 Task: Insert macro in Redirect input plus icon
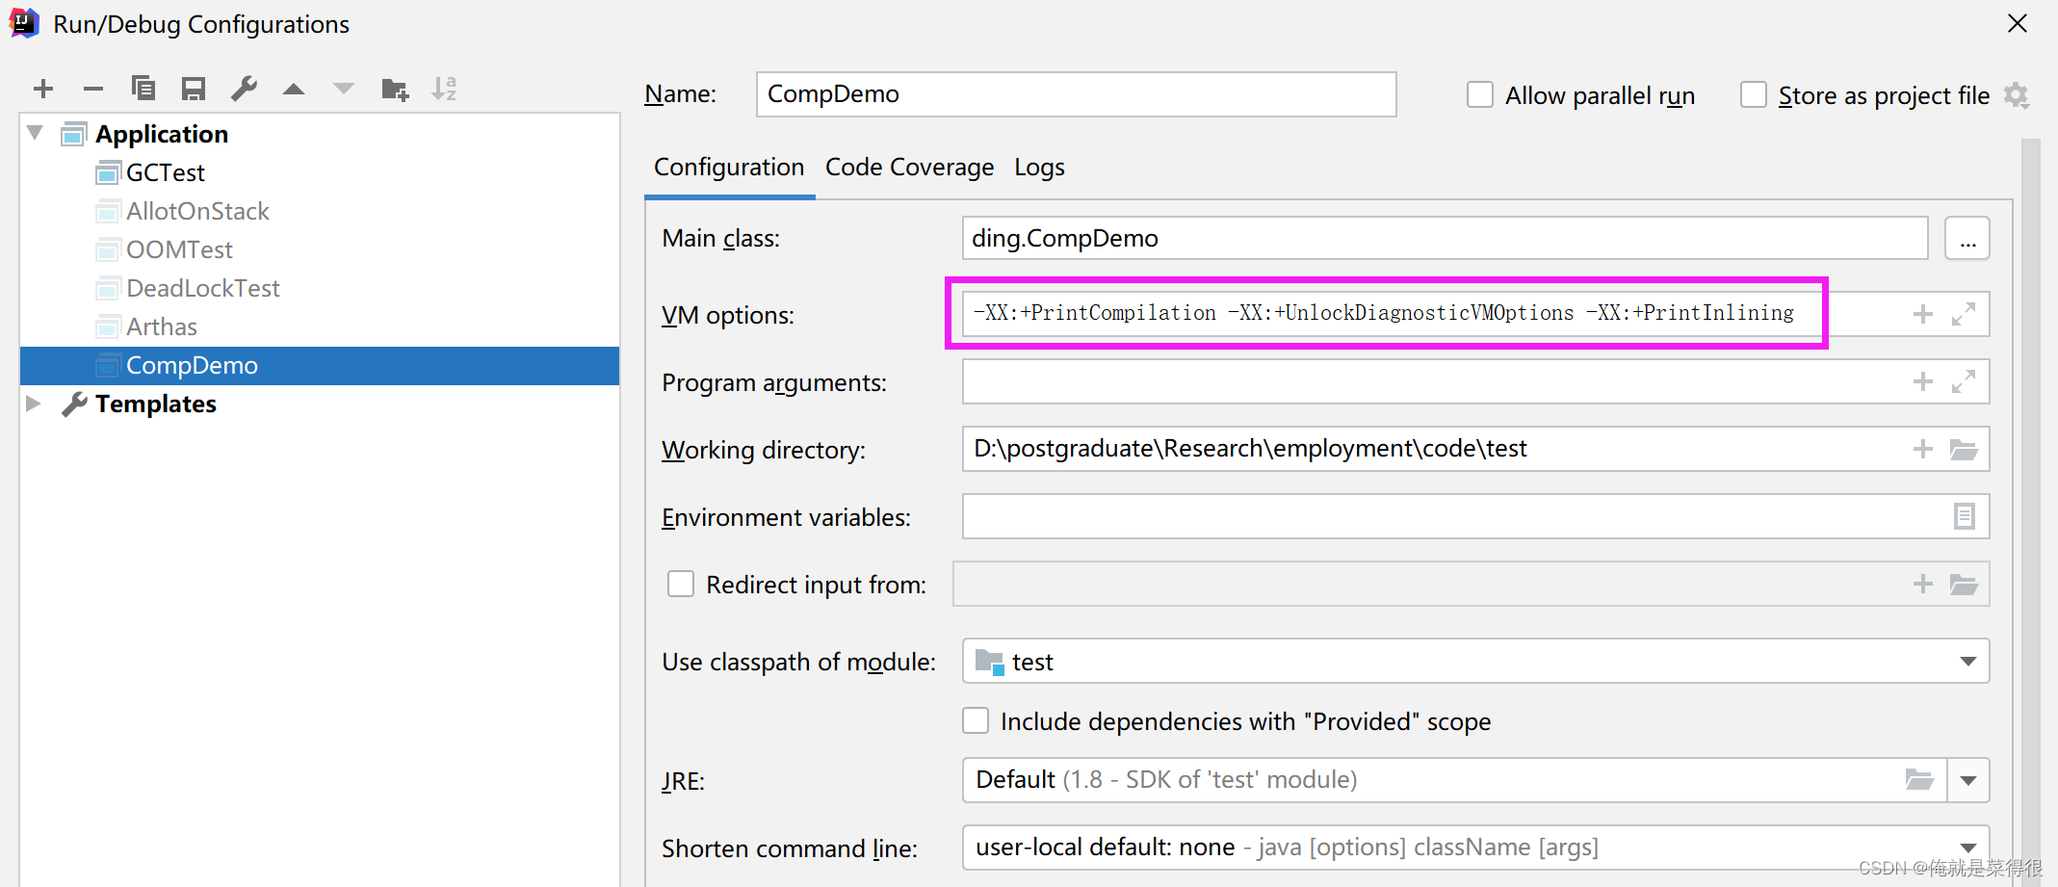[x=1923, y=584]
